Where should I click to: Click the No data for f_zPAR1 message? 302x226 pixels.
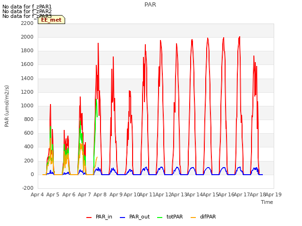pos(27,7)
